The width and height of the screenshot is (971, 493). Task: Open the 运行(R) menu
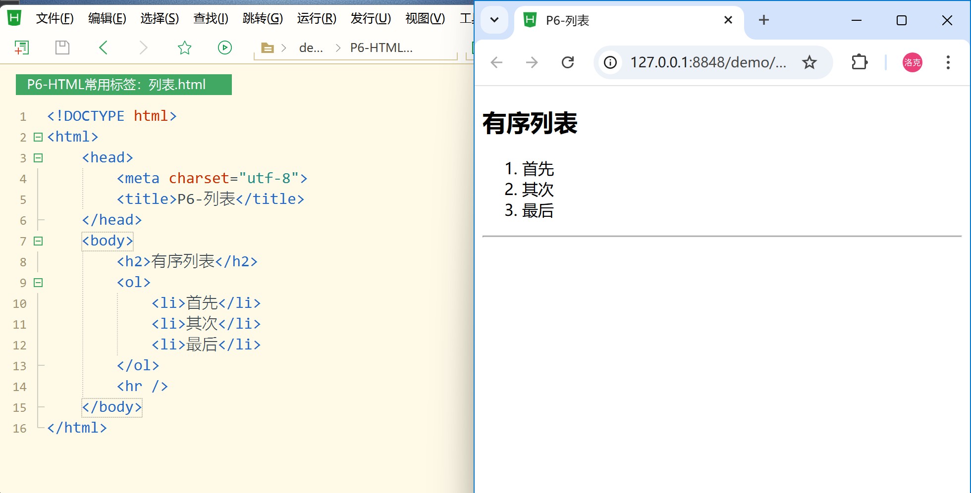pyautogui.click(x=317, y=19)
